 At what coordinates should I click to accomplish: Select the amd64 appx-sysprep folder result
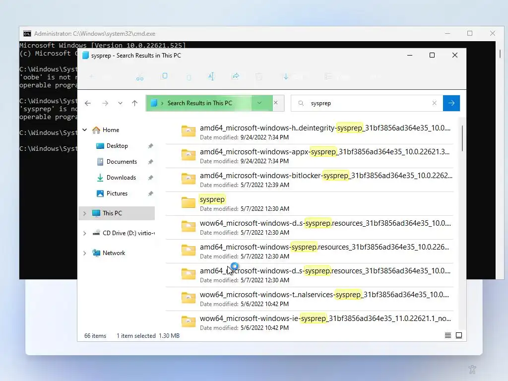point(309,156)
